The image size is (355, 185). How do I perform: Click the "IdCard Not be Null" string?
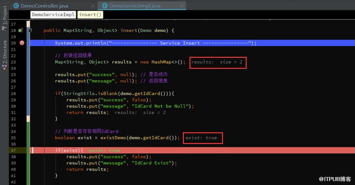pyautogui.click(x=160, y=106)
